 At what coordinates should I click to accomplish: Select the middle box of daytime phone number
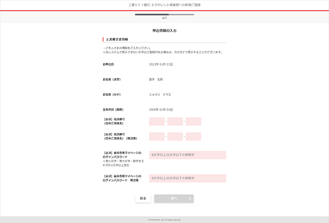(175, 122)
